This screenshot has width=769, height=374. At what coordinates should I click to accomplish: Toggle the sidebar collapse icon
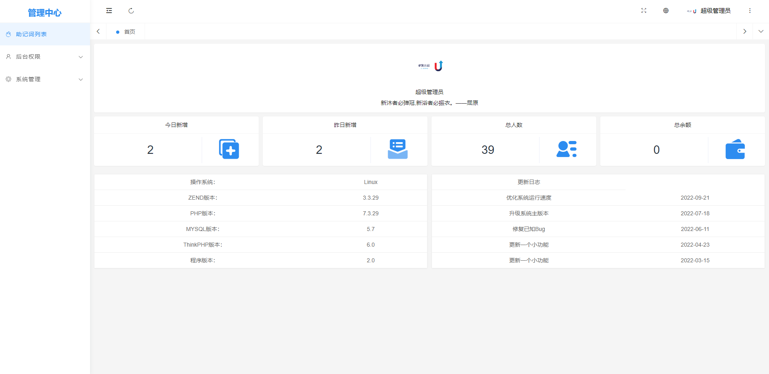109,11
